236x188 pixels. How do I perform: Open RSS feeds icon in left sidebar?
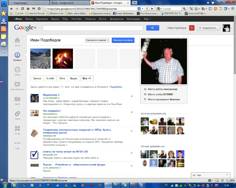[3, 29]
